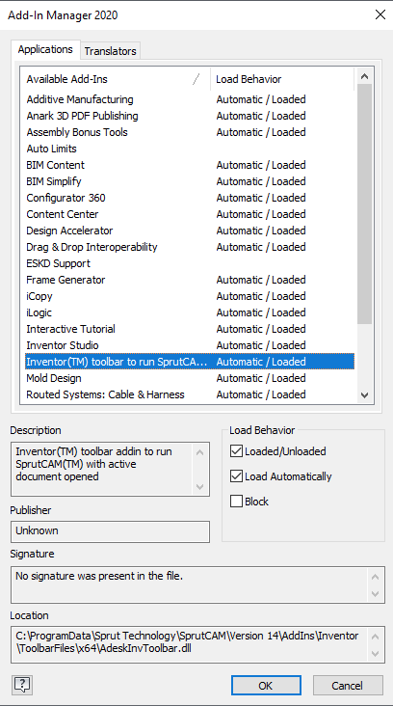
Task: Toggle the Loaded/Unloaded checkbox
Action: [236, 451]
